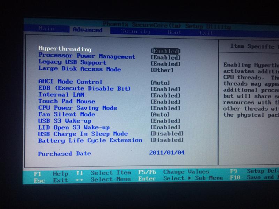Click the Purchased Date label
279x209 pixels.
click(x=65, y=154)
